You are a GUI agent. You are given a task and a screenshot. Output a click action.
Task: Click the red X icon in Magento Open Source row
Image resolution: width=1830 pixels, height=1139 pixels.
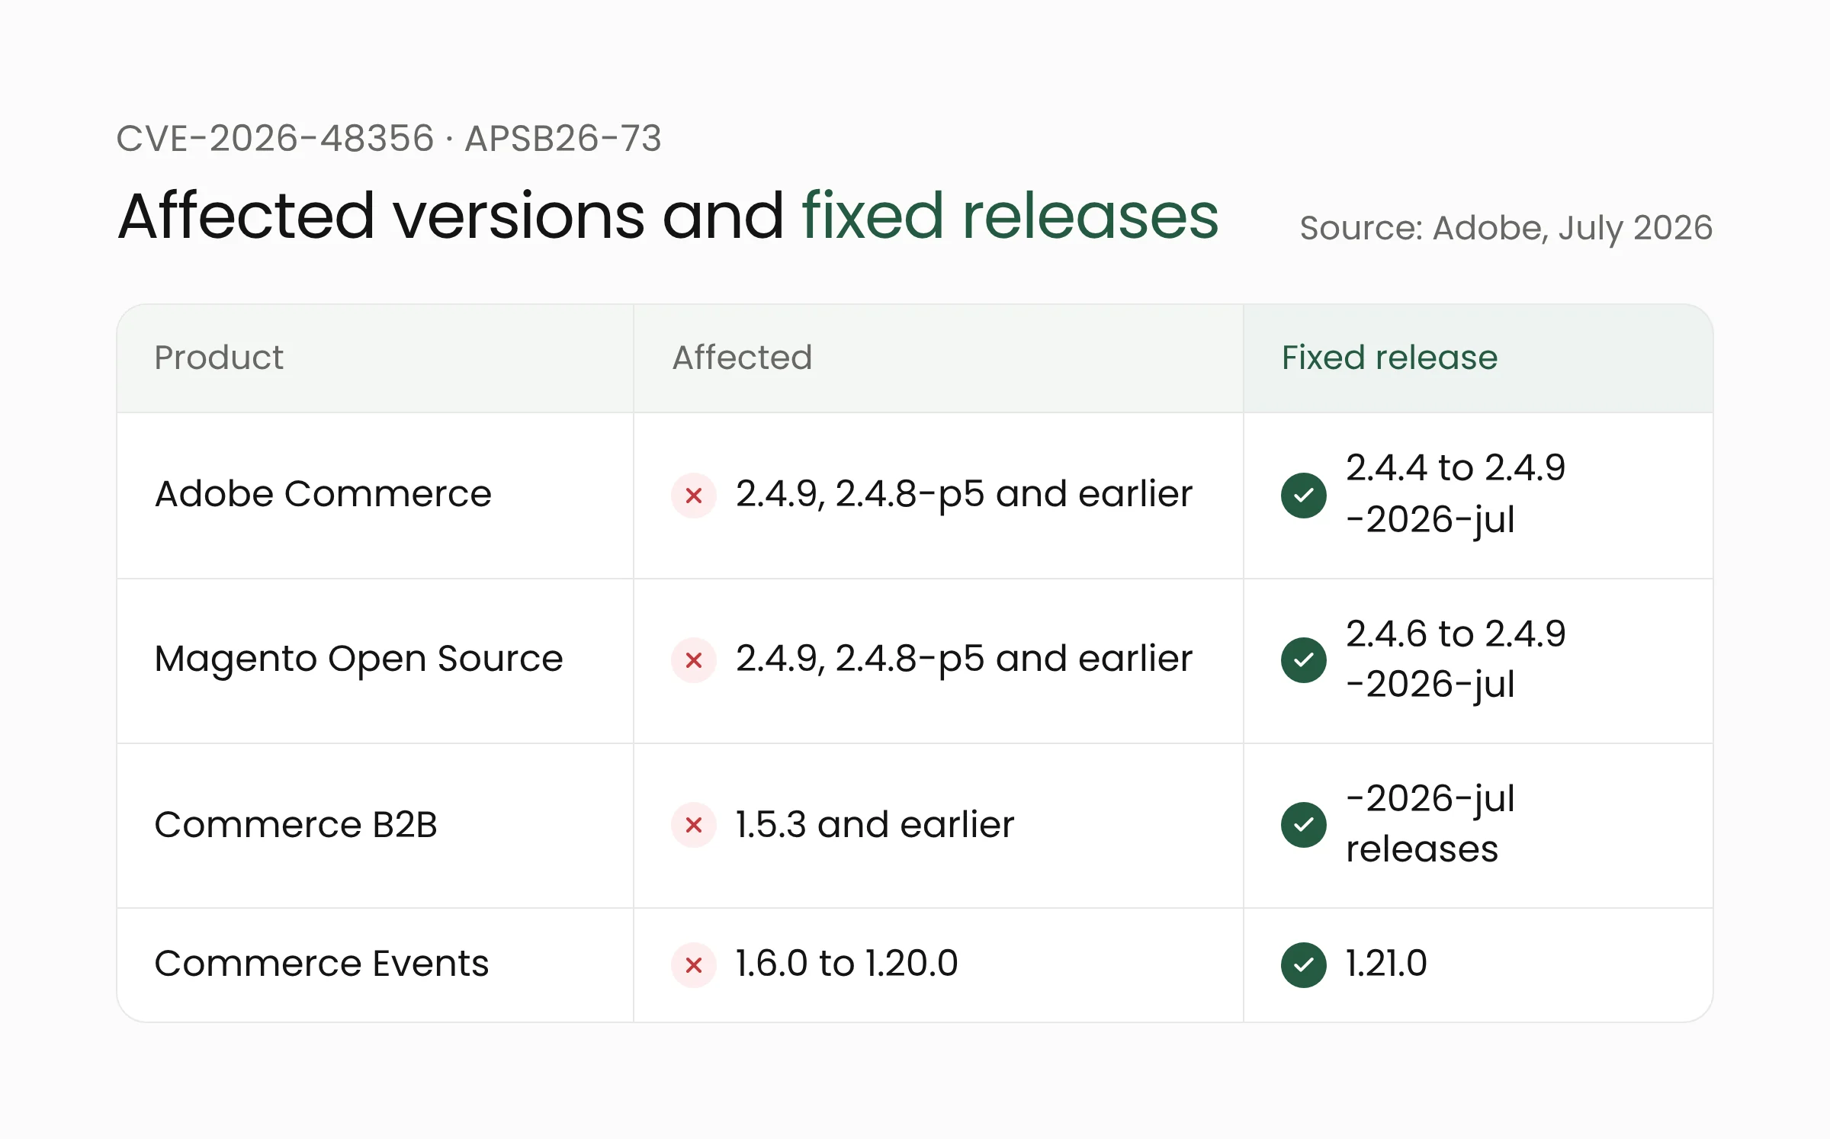[693, 660]
